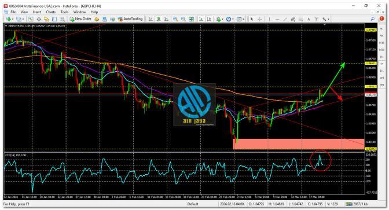Open the red notification alert icon
389x210 pixels.
click(x=381, y=19)
